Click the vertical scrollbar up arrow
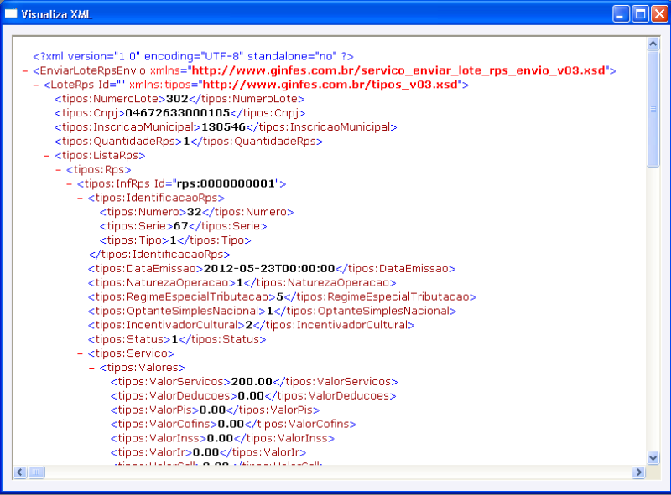 point(653,43)
